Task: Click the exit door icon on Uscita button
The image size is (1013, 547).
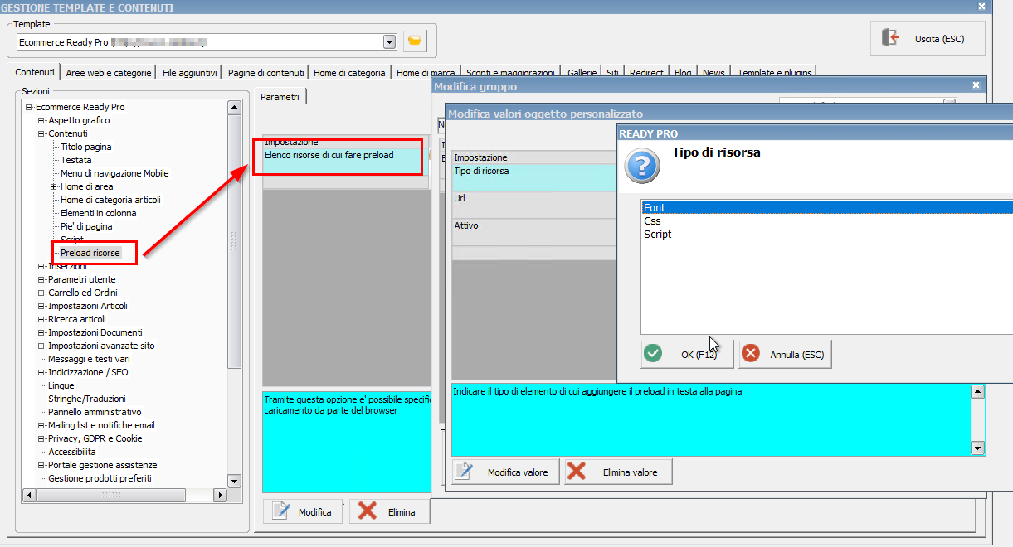Action: pos(890,38)
